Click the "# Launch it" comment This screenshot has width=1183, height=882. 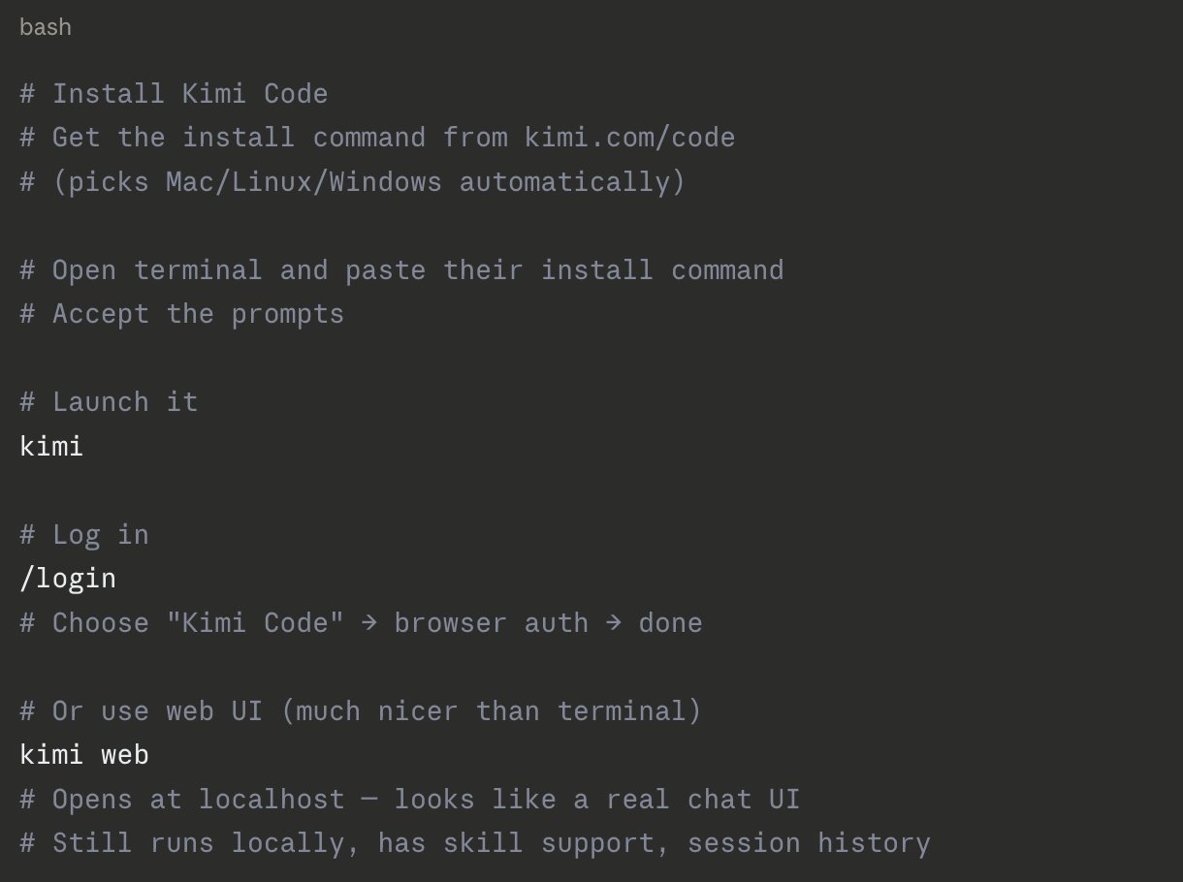(109, 401)
